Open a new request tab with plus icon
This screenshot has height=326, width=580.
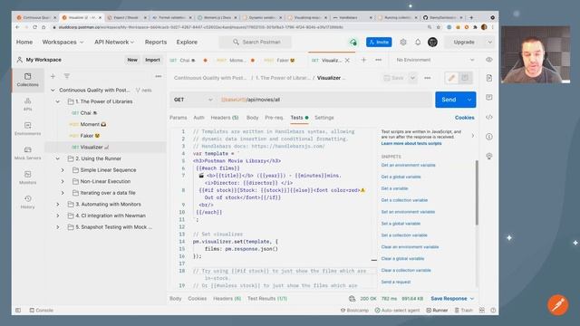pyautogui.click(x=363, y=60)
